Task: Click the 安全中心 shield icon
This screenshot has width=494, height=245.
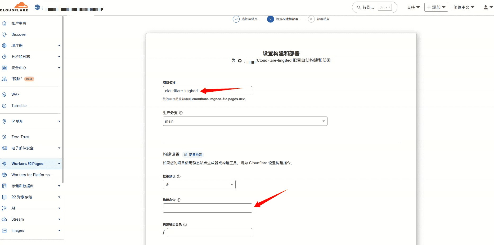Action: pos(4,68)
